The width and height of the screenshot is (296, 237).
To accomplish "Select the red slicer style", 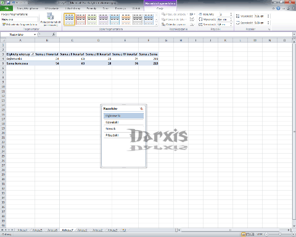I will (81, 19).
